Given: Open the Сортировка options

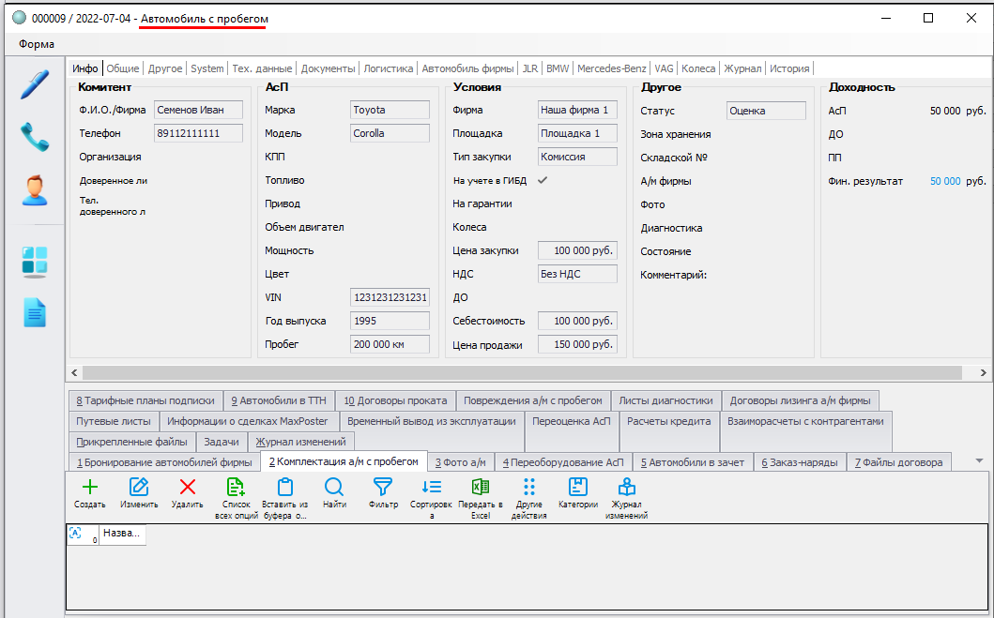Looking at the screenshot, I should click(432, 488).
